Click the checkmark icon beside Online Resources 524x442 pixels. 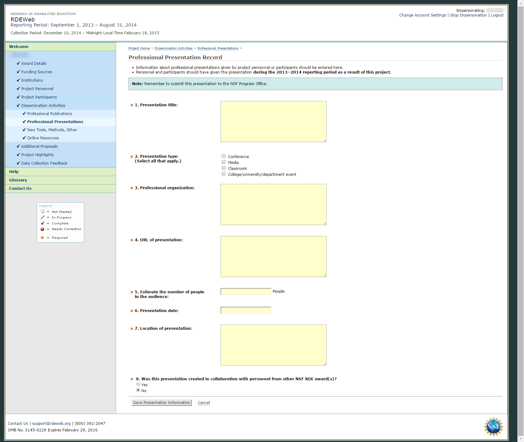point(24,138)
